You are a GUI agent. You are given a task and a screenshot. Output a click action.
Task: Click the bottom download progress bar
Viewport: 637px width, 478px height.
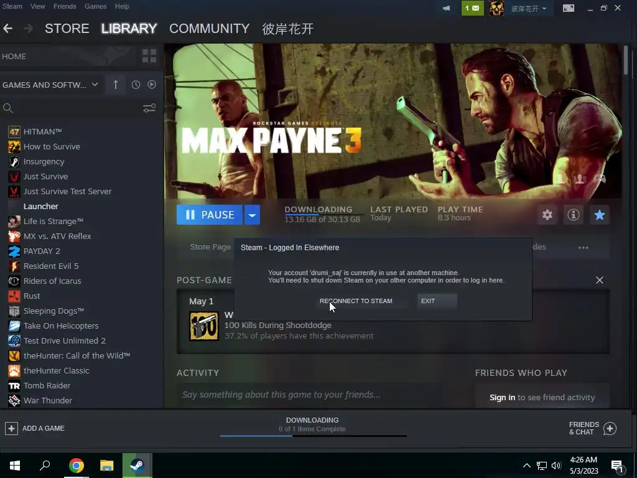tap(314, 436)
